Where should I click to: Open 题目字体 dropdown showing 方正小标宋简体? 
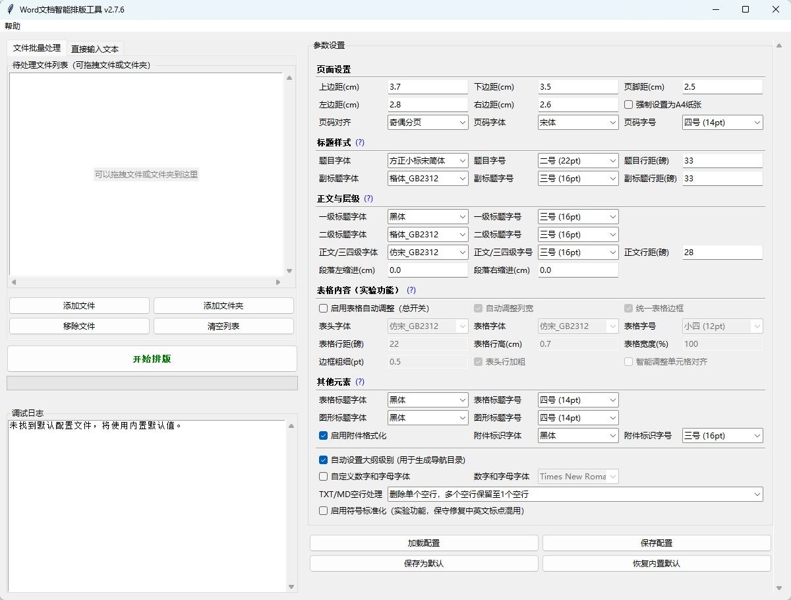point(428,161)
